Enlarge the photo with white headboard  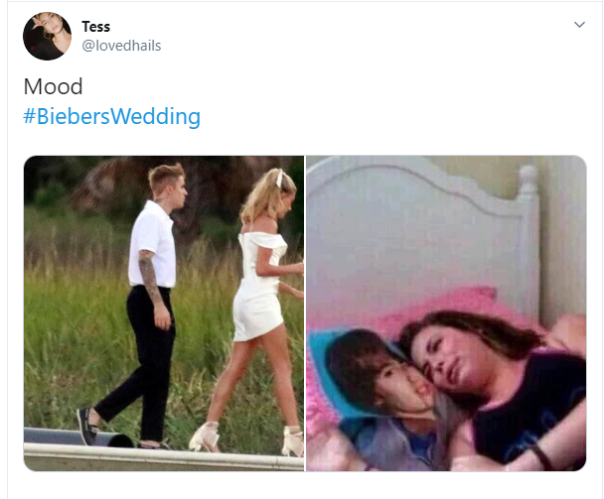446,313
